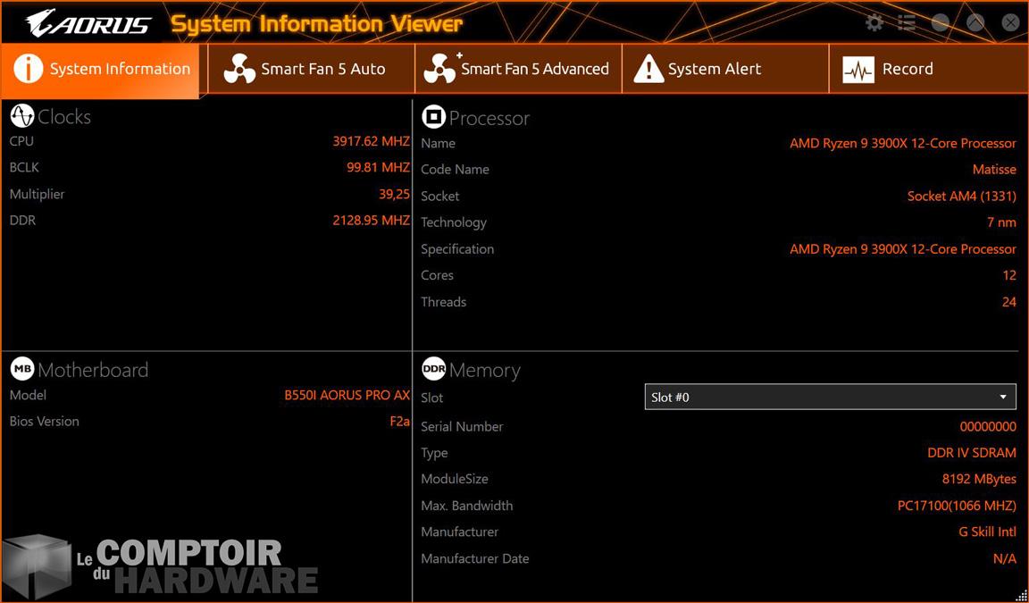Open the System Alert tab

(725, 69)
